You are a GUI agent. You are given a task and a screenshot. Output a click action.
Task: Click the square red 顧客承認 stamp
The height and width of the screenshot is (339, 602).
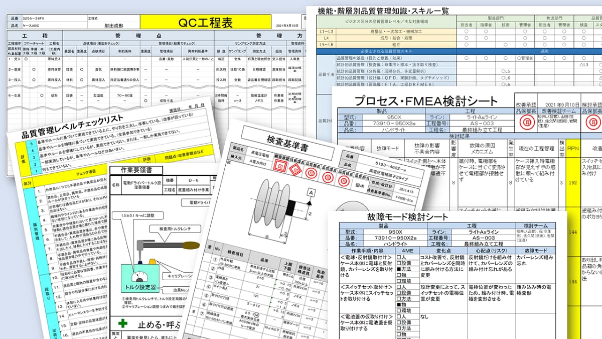pos(279,167)
